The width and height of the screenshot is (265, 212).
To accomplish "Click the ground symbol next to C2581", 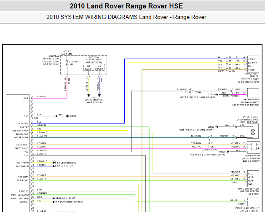I will pyautogui.click(x=67, y=116).
